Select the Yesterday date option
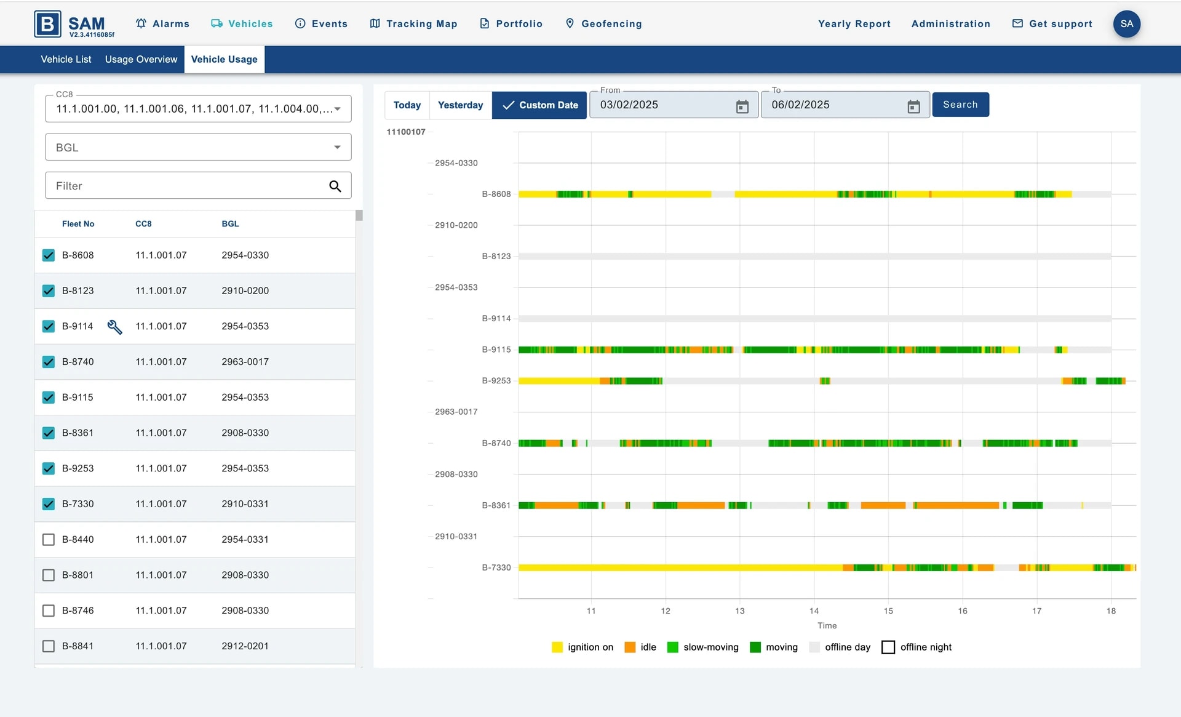Image resolution: width=1181 pixels, height=717 pixels. tap(460, 105)
